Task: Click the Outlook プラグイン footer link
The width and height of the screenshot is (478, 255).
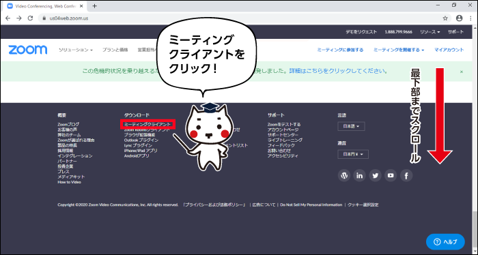Action: pyautogui.click(x=141, y=140)
